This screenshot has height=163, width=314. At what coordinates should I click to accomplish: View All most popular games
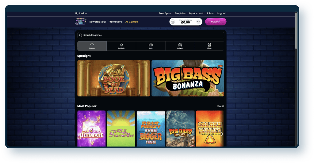pyautogui.click(x=220, y=106)
